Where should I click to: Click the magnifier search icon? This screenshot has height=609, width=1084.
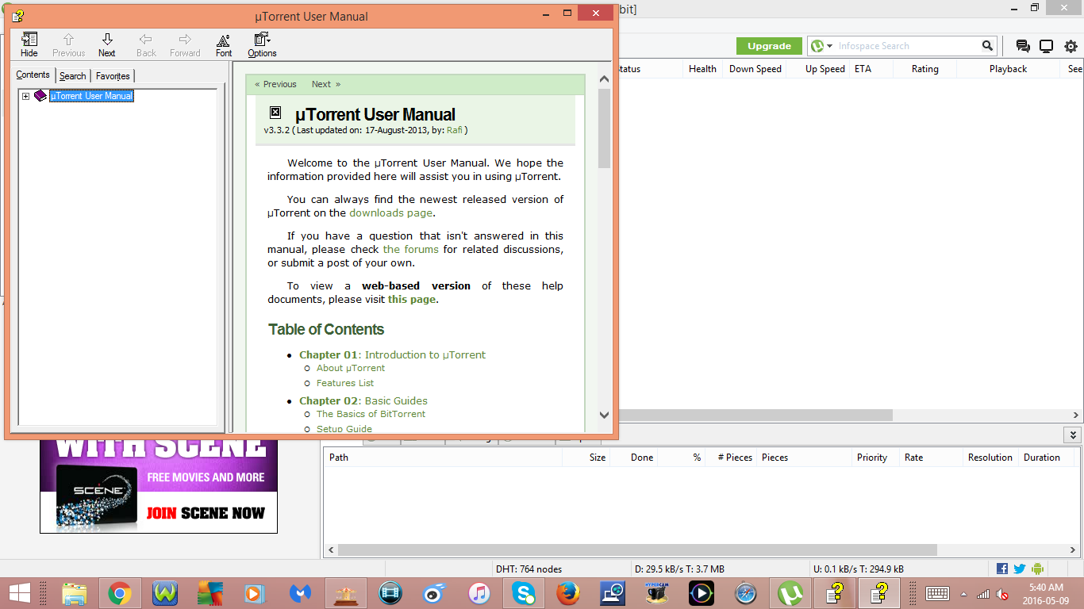point(987,46)
